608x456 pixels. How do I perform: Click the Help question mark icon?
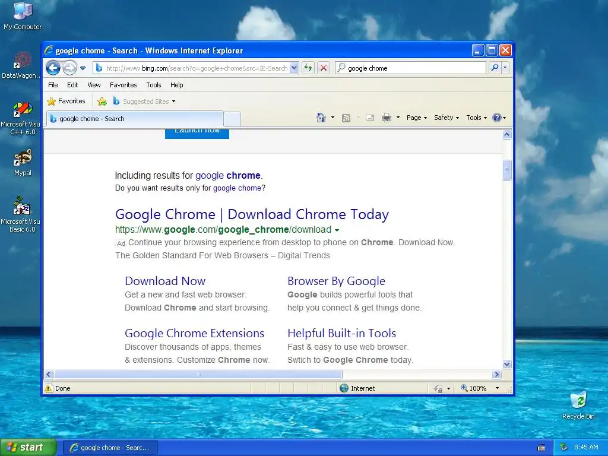tap(497, 118)
